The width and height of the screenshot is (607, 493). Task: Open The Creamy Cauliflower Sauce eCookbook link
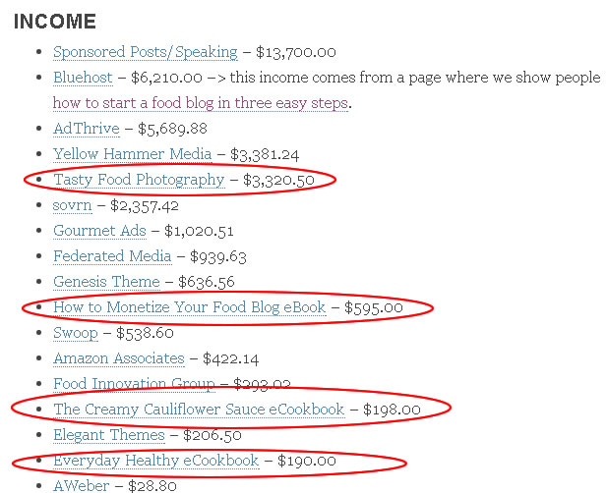pyautogui.click(x=199, y=410)
